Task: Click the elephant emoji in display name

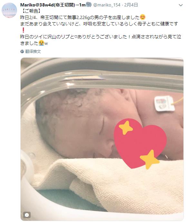Action: (89, 5)
